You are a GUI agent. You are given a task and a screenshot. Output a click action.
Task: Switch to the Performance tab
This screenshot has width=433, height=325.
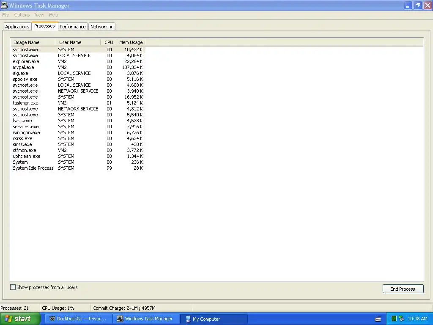(x=73, y=27)
